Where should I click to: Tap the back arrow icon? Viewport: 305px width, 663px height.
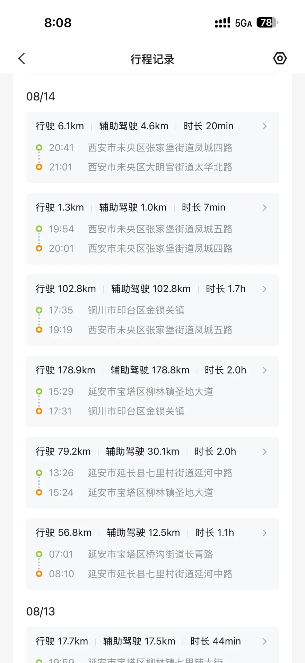click(22, 59)
